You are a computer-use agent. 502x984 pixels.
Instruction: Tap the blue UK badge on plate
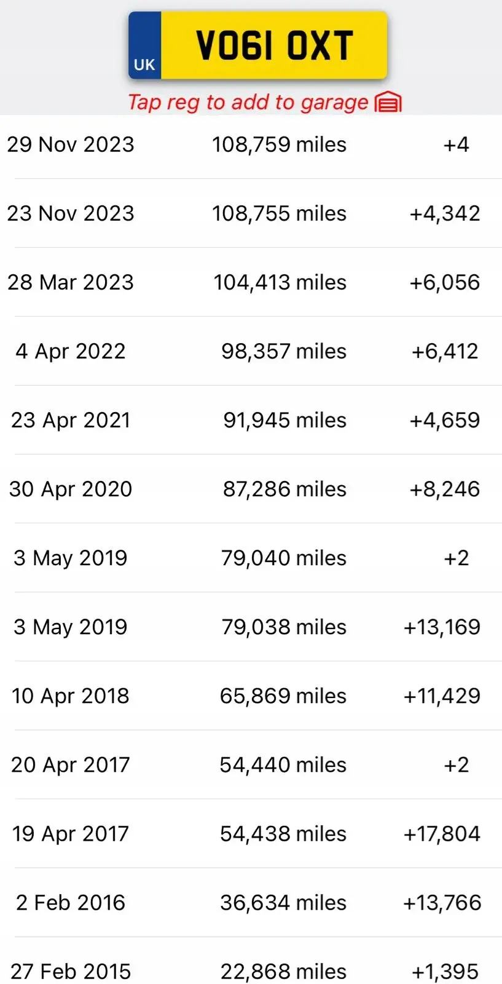pos(144,47)
